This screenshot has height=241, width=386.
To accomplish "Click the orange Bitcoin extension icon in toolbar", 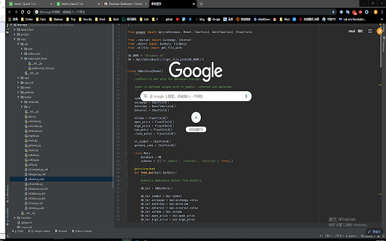I will (x=375, y=12).
